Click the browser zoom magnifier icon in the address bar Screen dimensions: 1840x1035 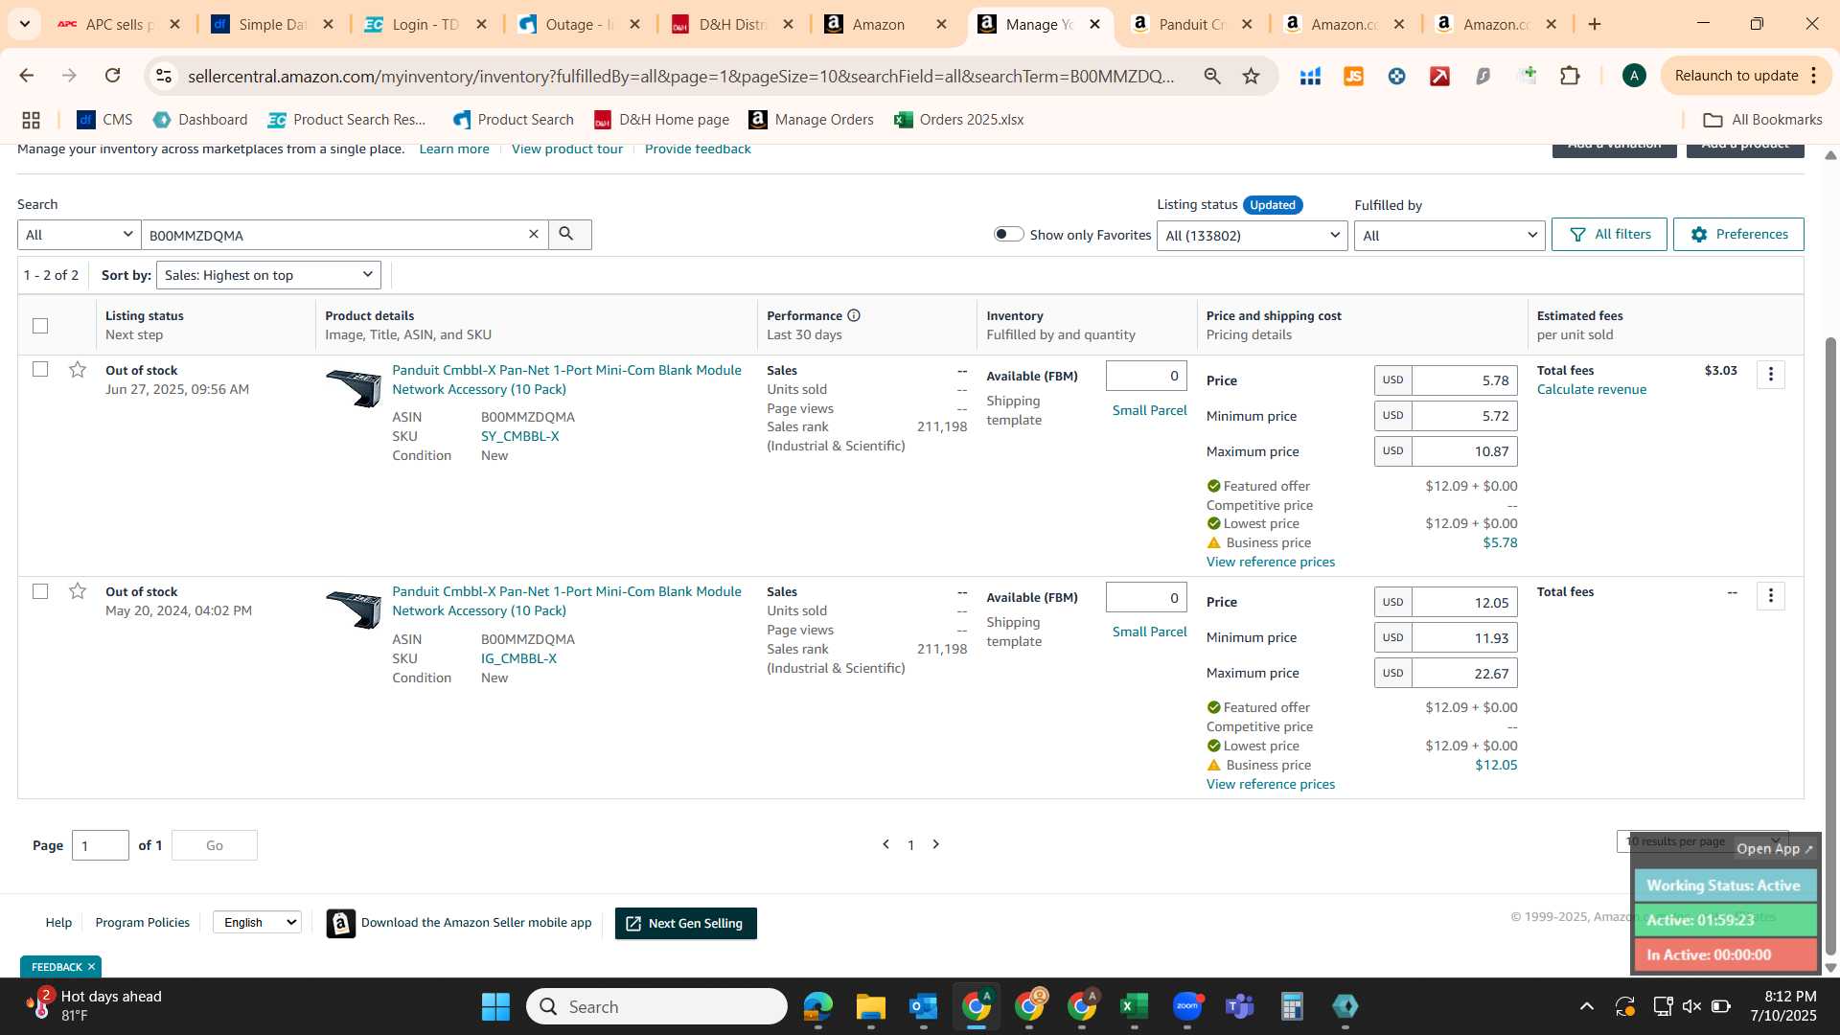(1212, 76)
